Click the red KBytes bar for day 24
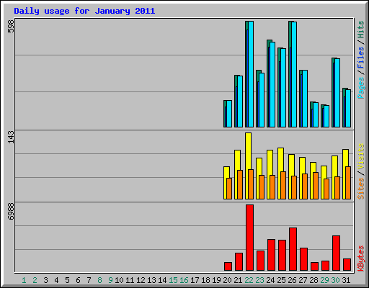The height and width of the screenshot is (288, 369). point(271,255)
